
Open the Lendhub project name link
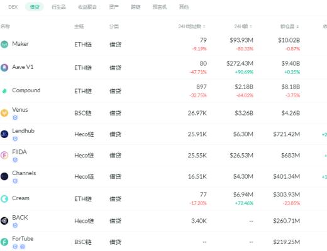(x=23, y=131)
